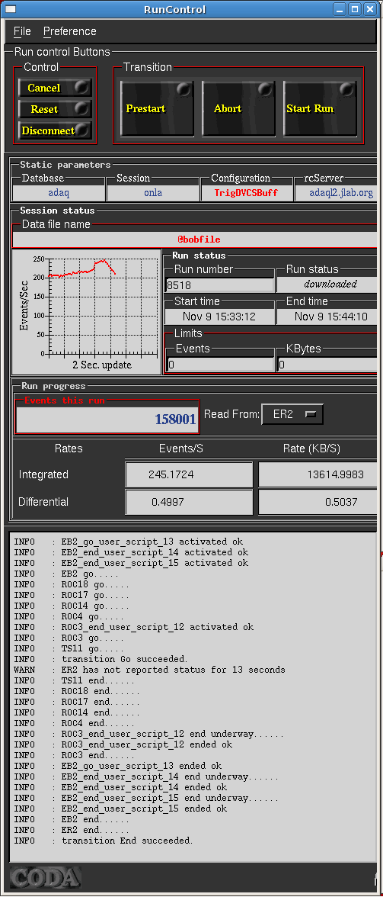The height and width of the screenshot is (897, 383).
Task: Click the Disconnect button
Action: click(x=55, y=130)
